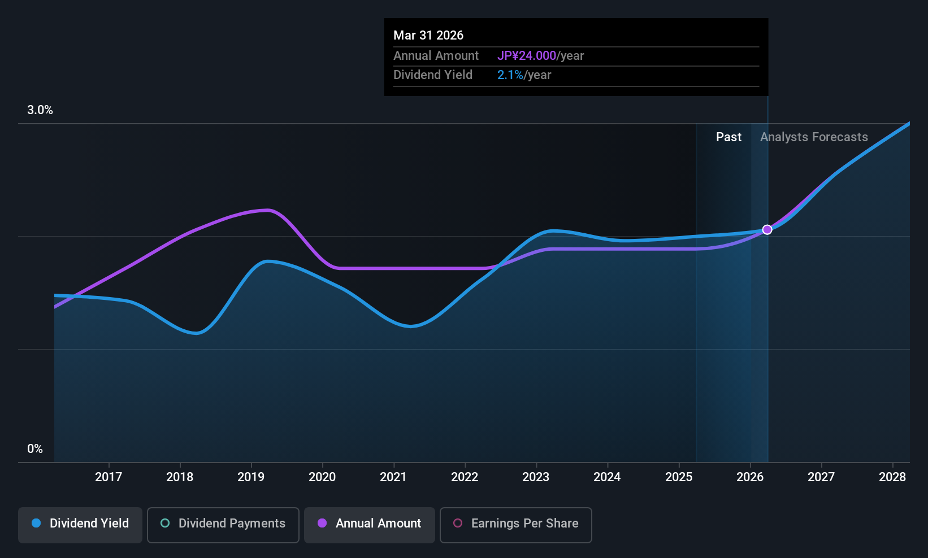Click the 3.0% y-axis label
Image resolution: width=928 pixels, height=558 pixels.
tap(40, 110)
